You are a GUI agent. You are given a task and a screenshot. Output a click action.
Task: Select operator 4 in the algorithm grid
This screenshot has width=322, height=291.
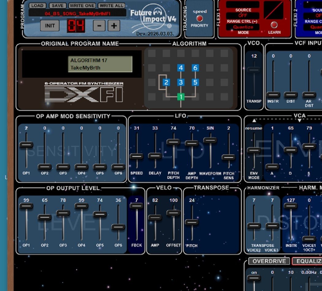(x=181, y=68)
